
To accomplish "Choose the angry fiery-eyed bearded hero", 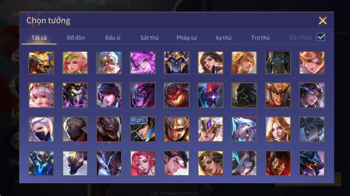I will point(278,163).
